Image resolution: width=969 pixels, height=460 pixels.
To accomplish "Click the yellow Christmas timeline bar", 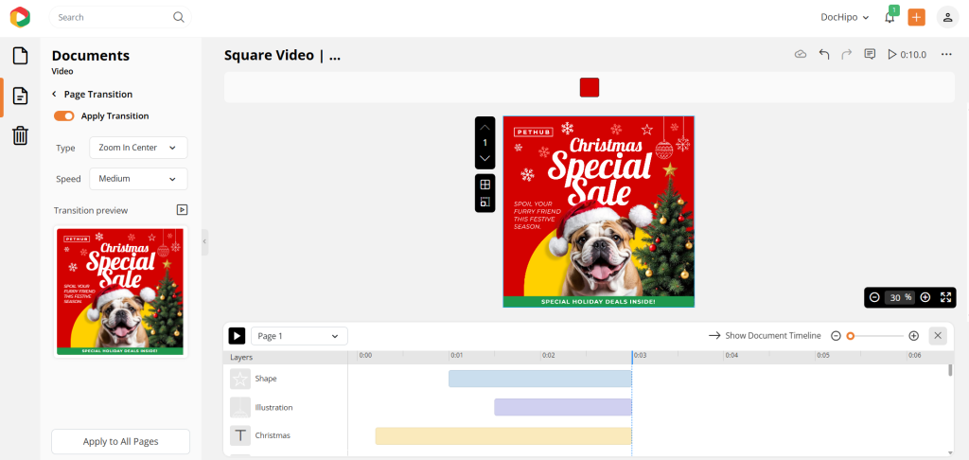I will (503, 436).
